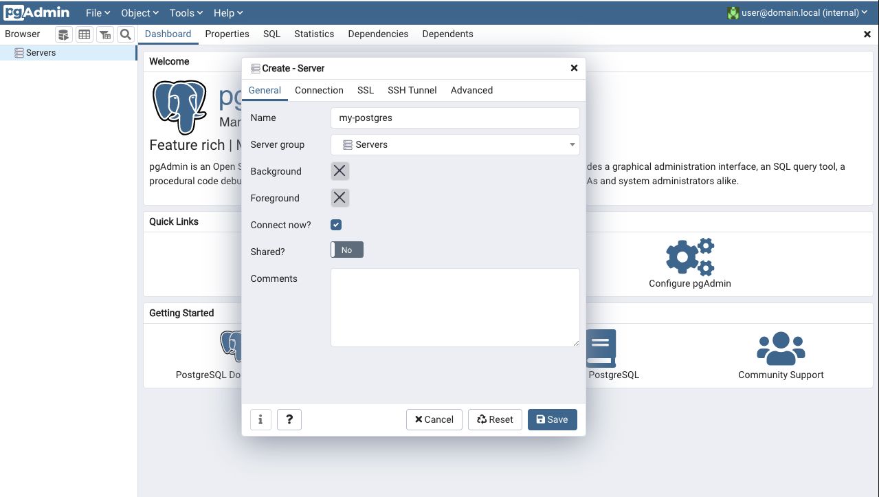Click the Save button

click(552, 419)
